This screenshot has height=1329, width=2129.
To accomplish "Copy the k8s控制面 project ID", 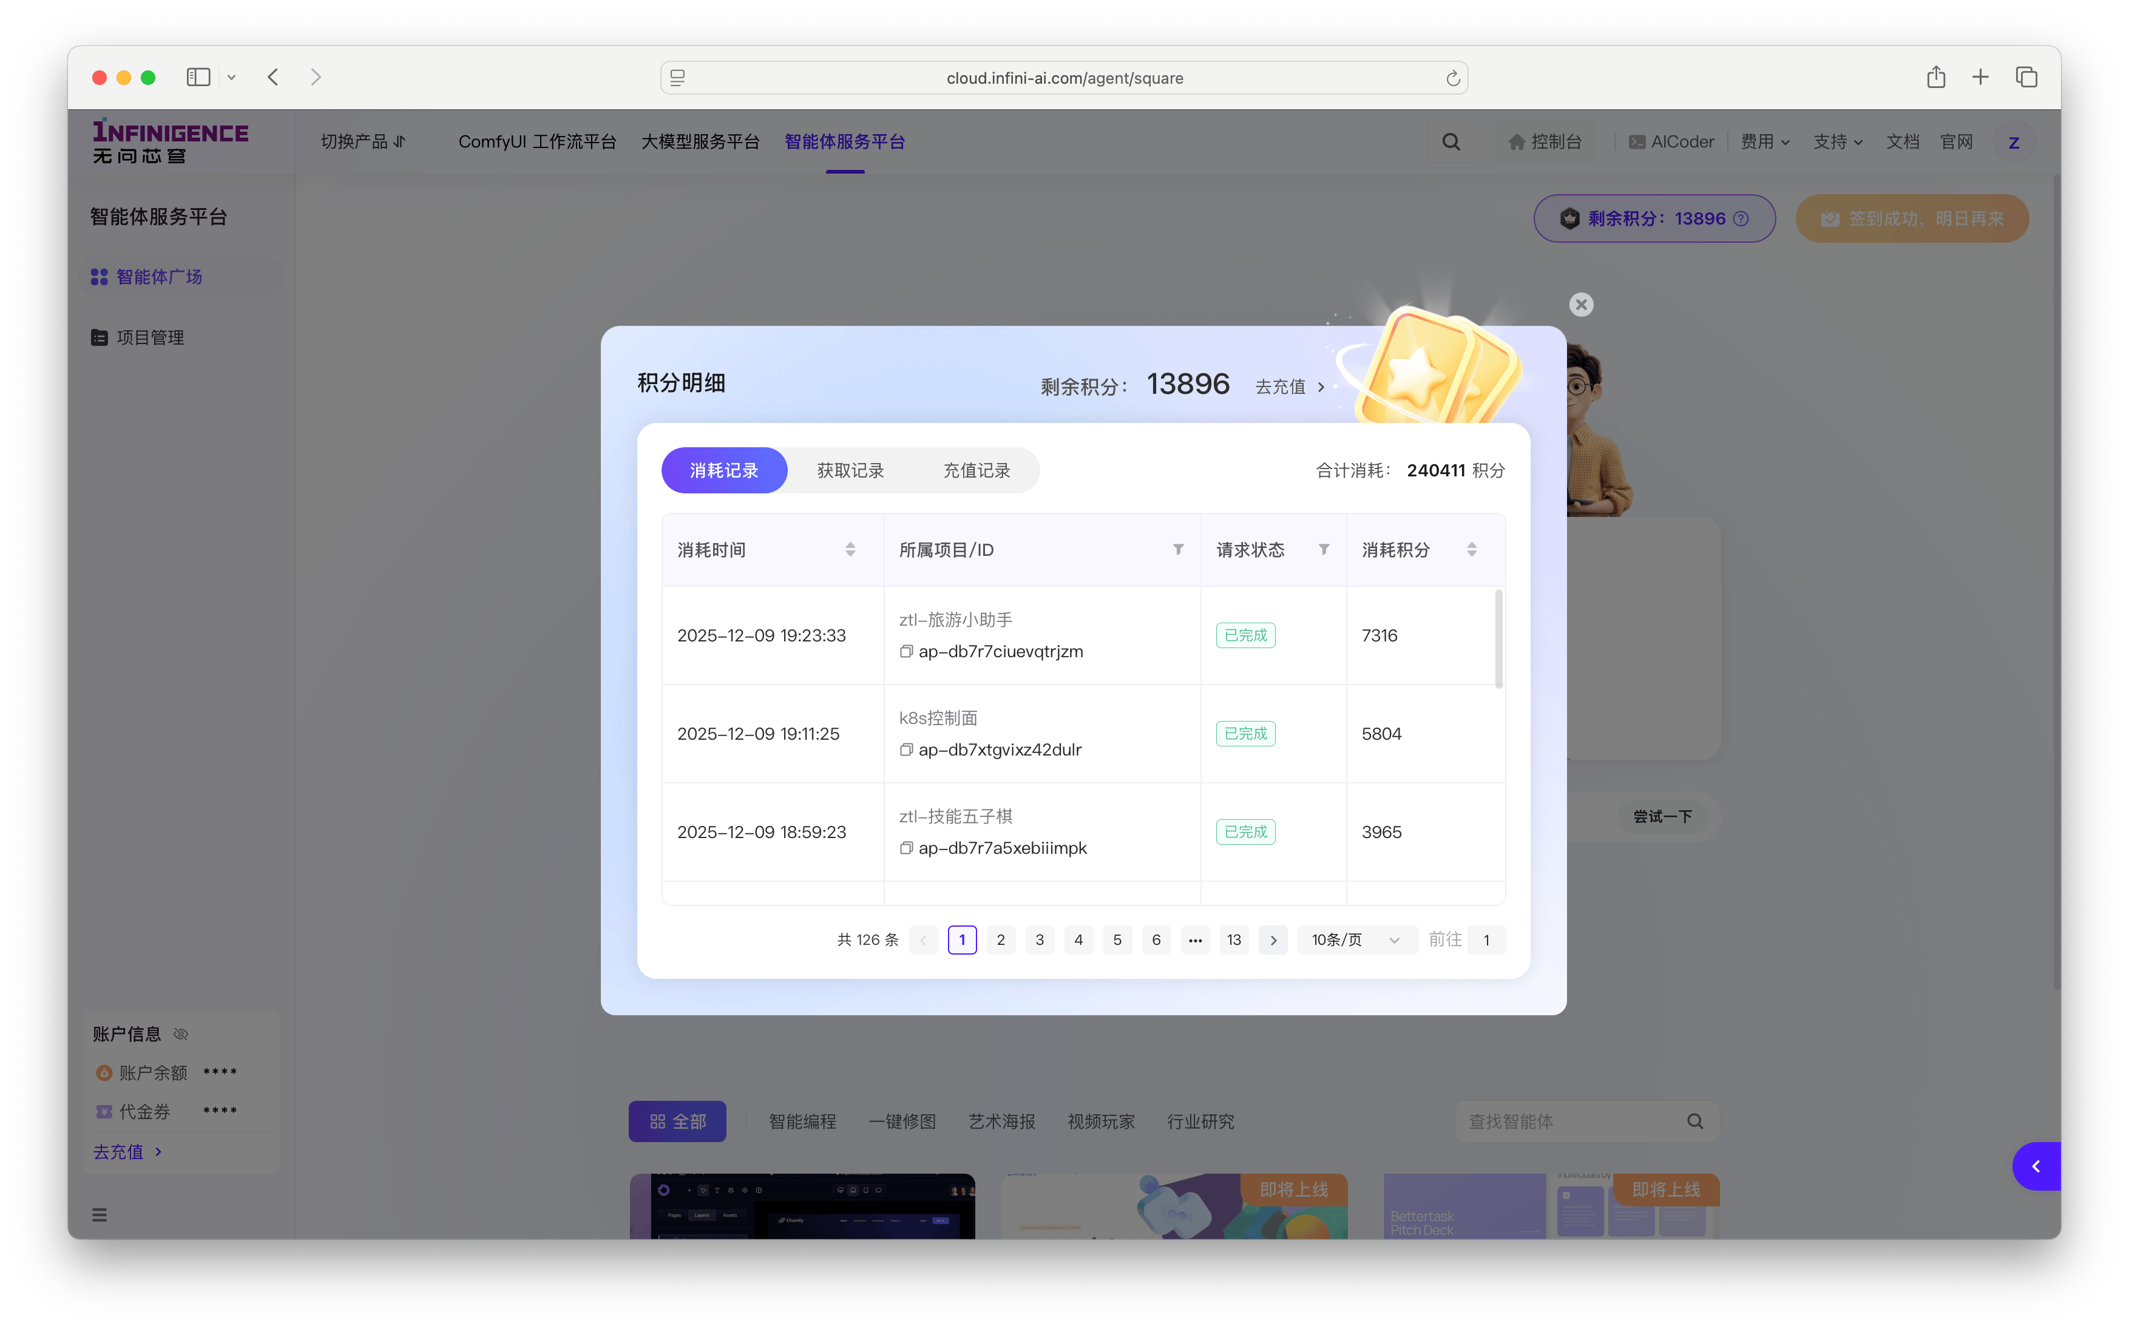I will coord(905,749).
